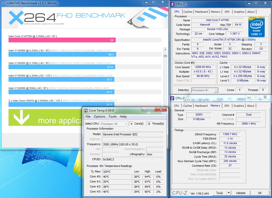Open Graphics tab in lower CPU-Z window
Viewport: 272px width, 198px height.
pyautogui.click(x=239, y=106)
